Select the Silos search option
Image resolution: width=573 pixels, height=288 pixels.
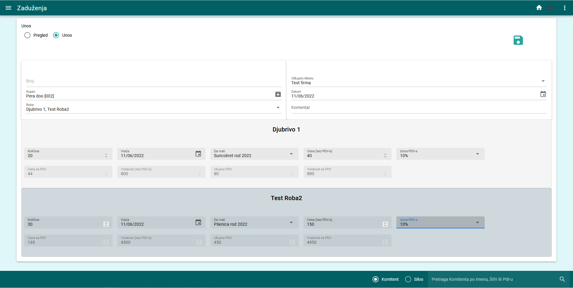click(408, 279)
